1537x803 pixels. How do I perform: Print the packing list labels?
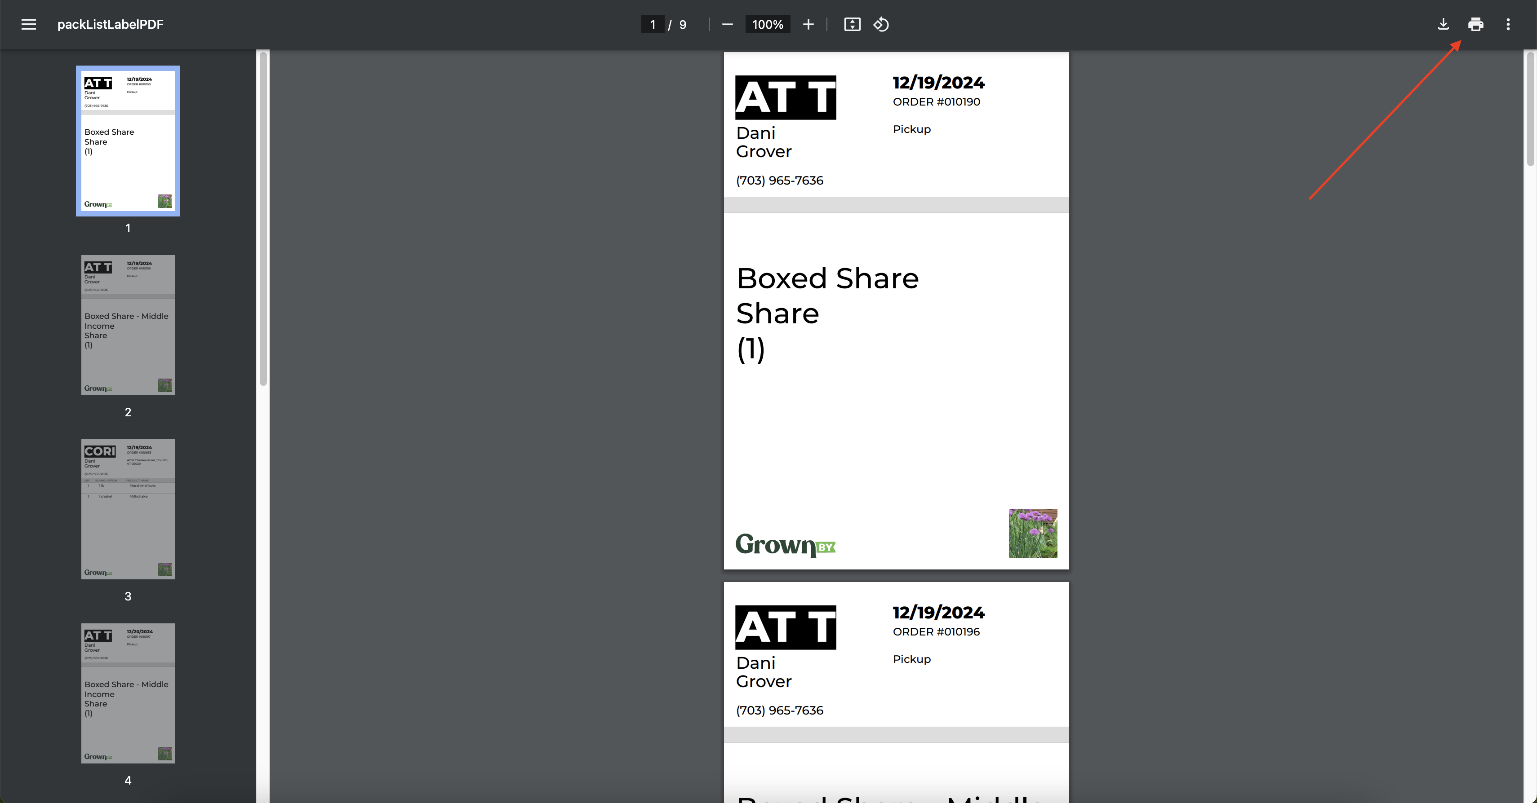tap(1475, 24)
